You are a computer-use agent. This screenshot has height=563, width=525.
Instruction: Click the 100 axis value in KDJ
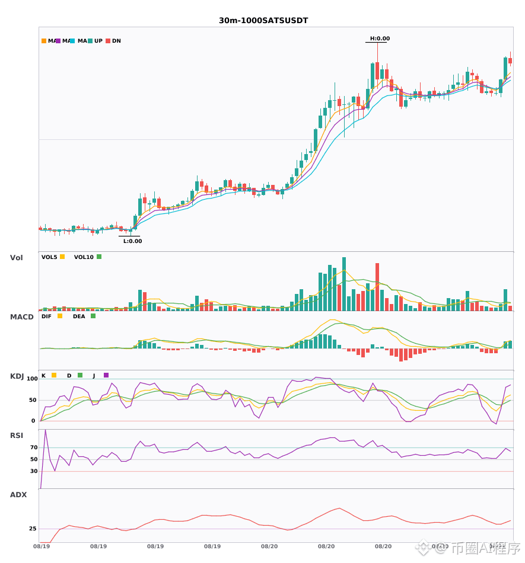32,379
